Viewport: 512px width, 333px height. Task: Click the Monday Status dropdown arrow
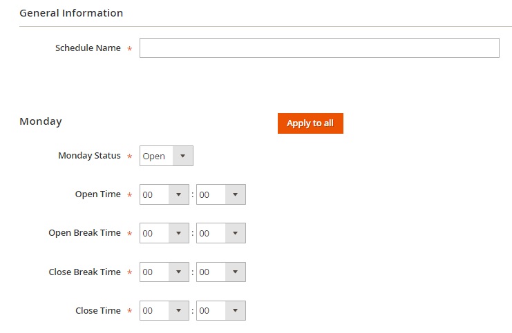[x=183, y=156]
